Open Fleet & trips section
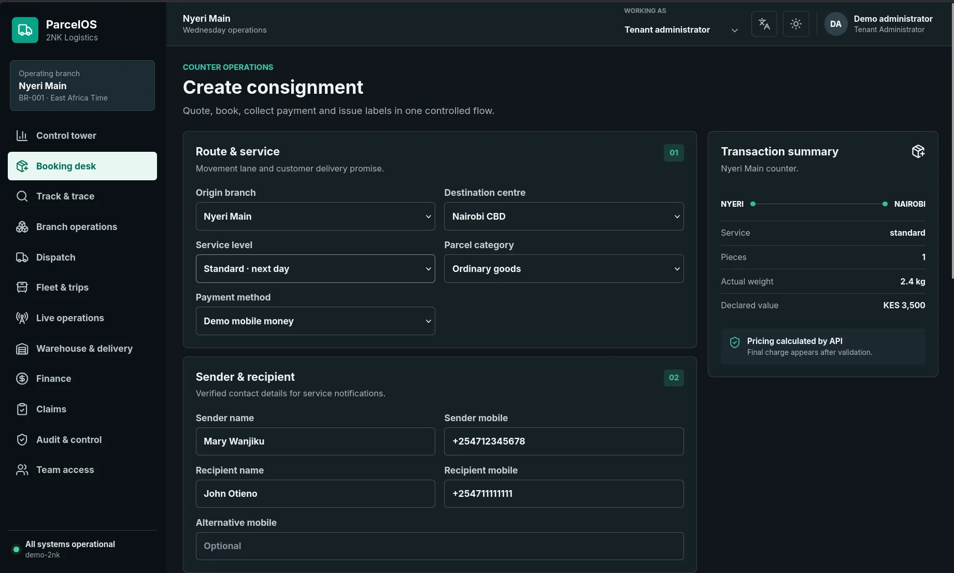 click(x=82, y=288)
